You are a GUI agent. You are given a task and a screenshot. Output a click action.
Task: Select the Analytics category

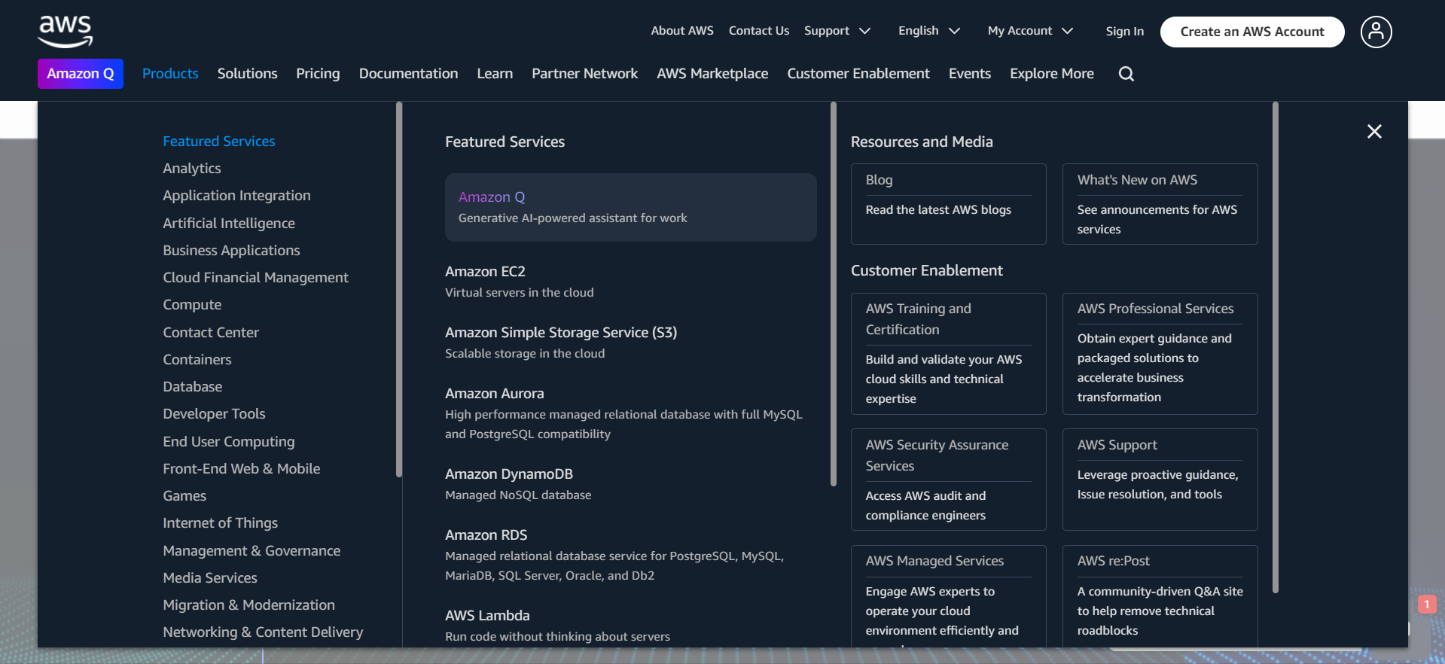tap(192, 169)
